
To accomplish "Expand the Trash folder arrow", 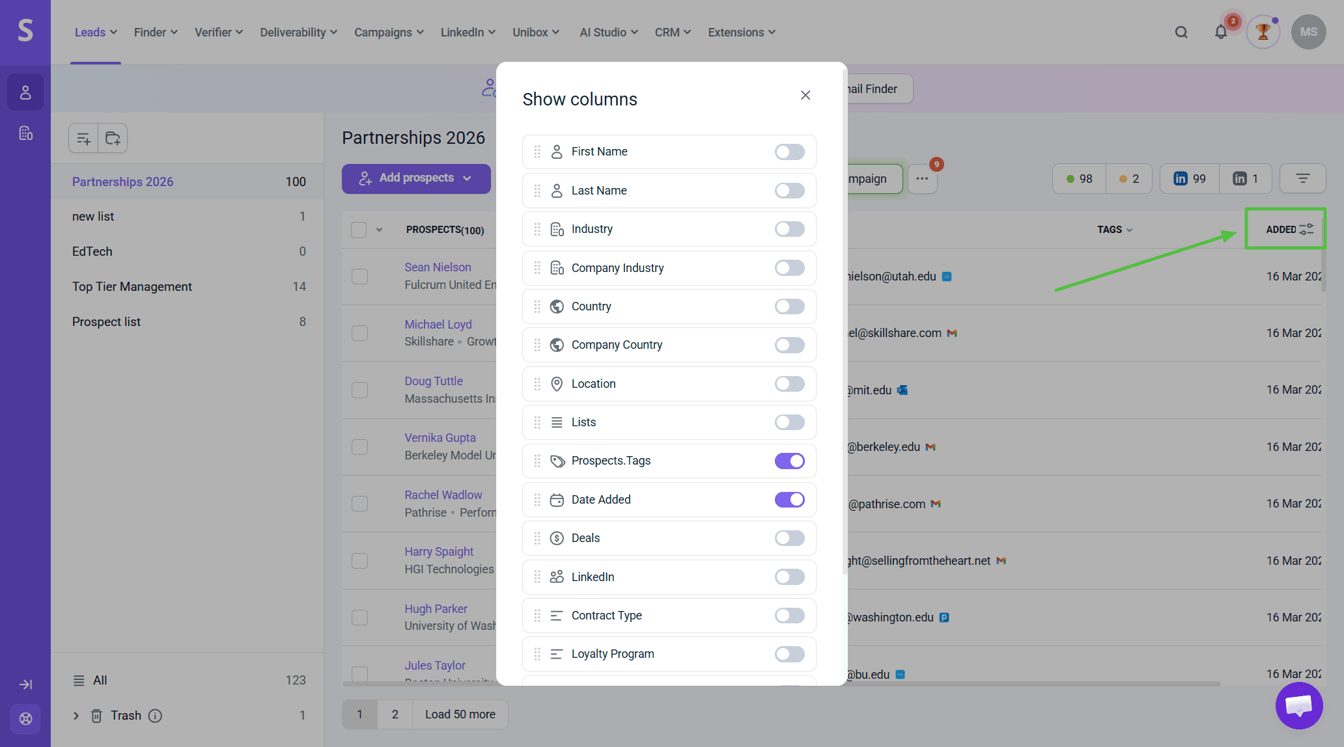I will pos(76,716).
